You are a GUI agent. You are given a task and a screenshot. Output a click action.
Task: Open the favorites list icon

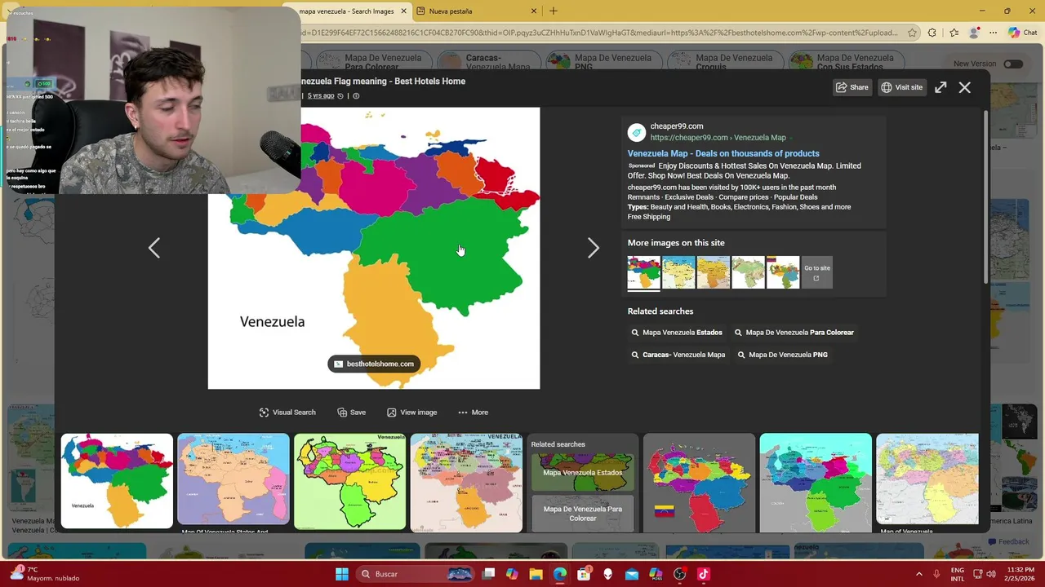click(x=954, y=33)
